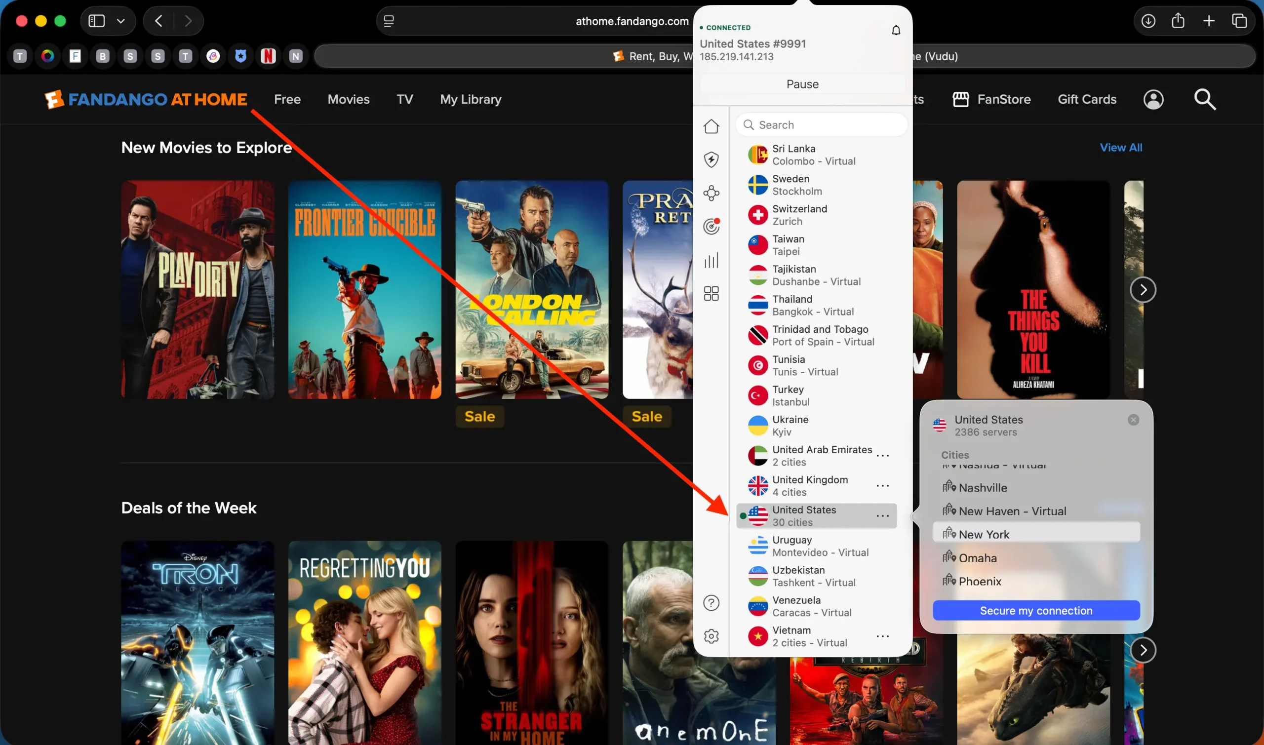The image size is (1264, 745).
Task: Expand the tab overview chevron next to sidebar
Action: click(x=120, y=21)
